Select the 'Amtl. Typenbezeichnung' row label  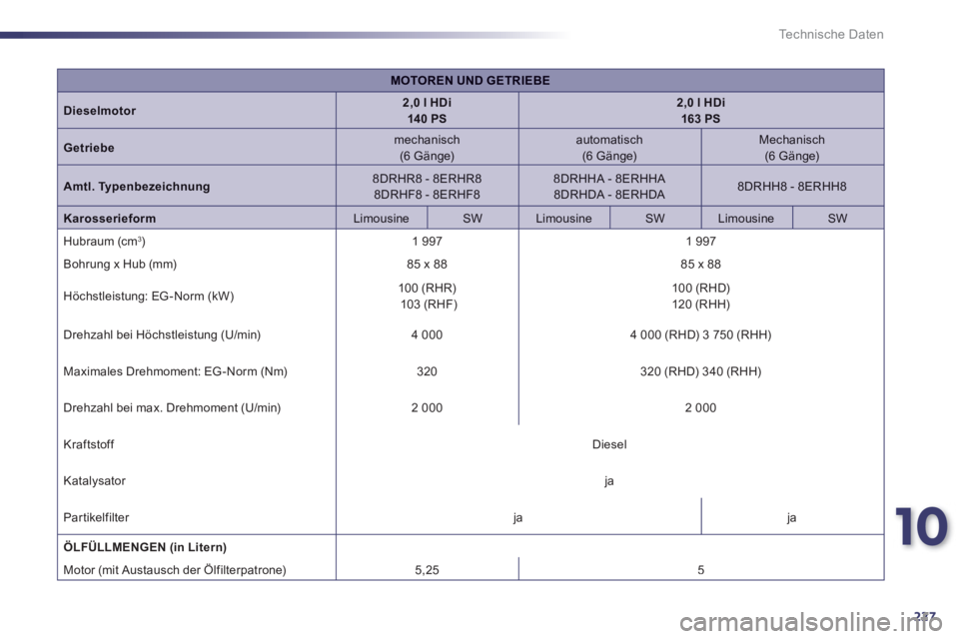coord(137,187)
